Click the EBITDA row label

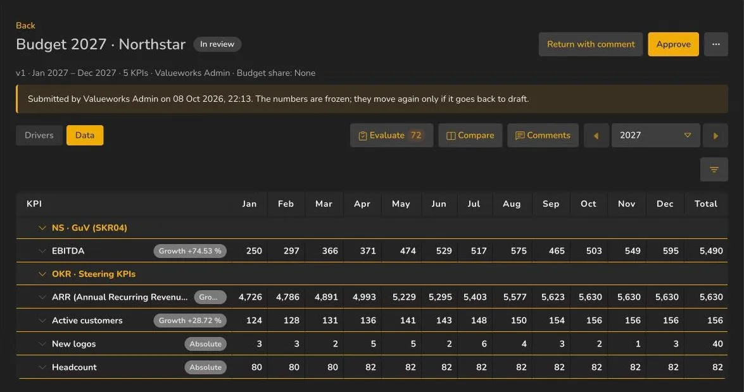pos(68,251)
